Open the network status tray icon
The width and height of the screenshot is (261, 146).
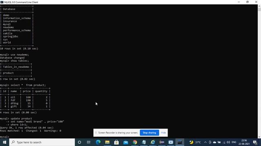coord(224,142)
